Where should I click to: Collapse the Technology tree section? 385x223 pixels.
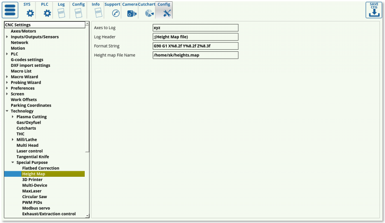tap(7, 111)
